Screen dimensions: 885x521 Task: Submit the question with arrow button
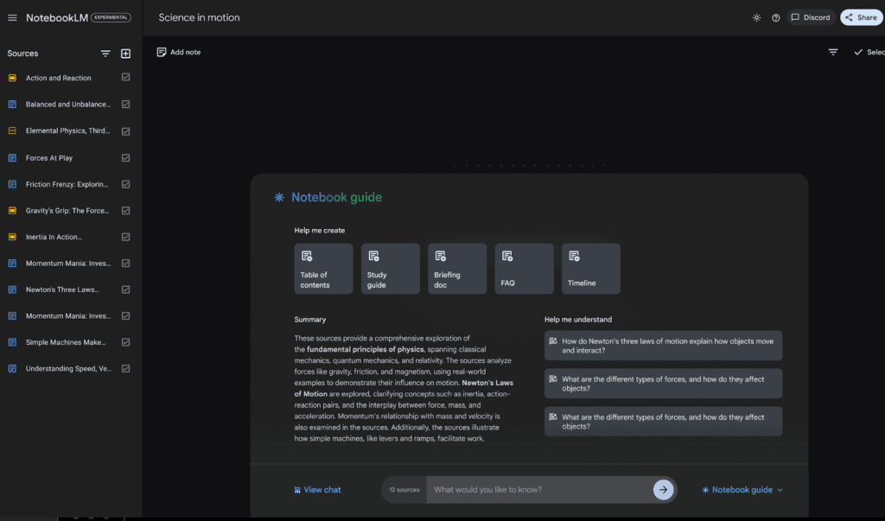663,489
